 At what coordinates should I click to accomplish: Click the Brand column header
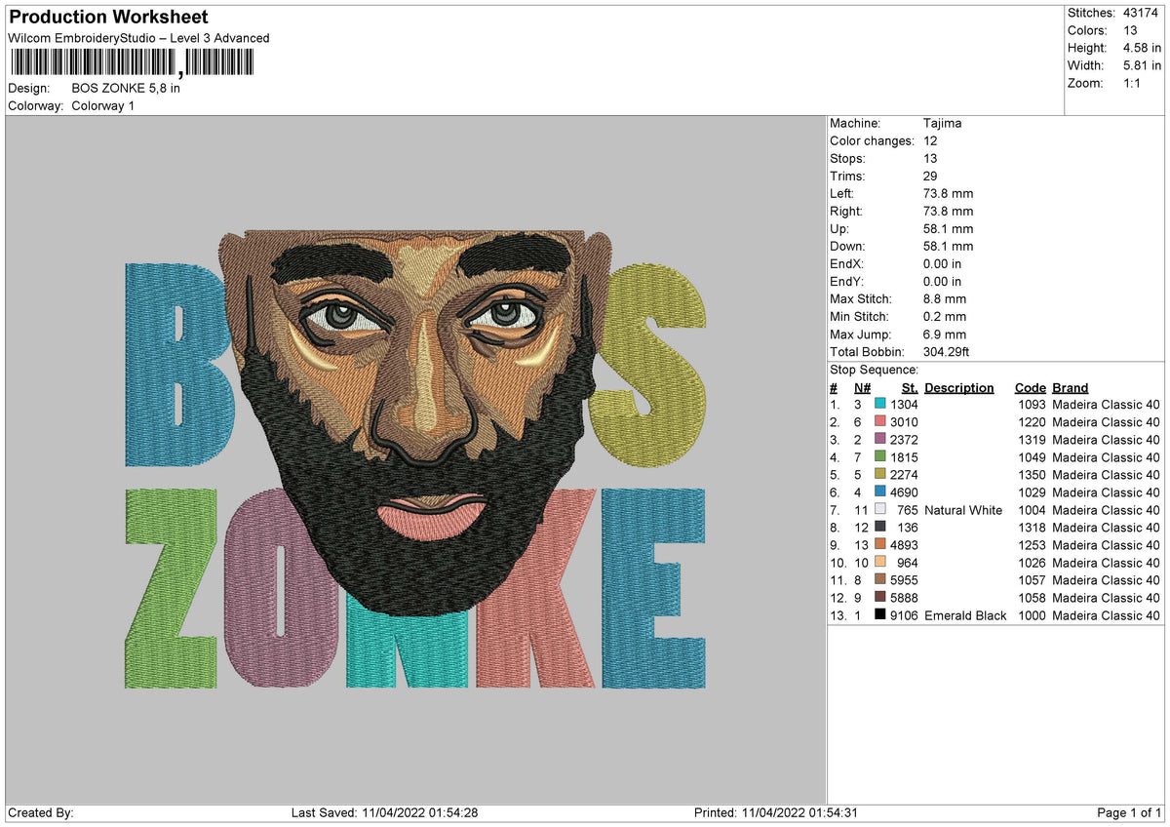(1070, 388)
